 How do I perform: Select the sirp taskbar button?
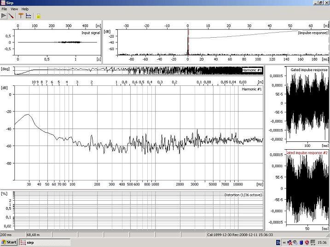tap(44, 242)
